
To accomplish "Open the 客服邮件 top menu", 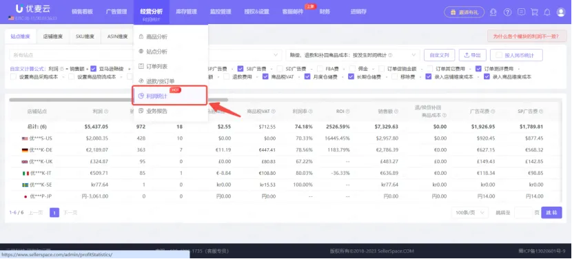I will point(293,12).
